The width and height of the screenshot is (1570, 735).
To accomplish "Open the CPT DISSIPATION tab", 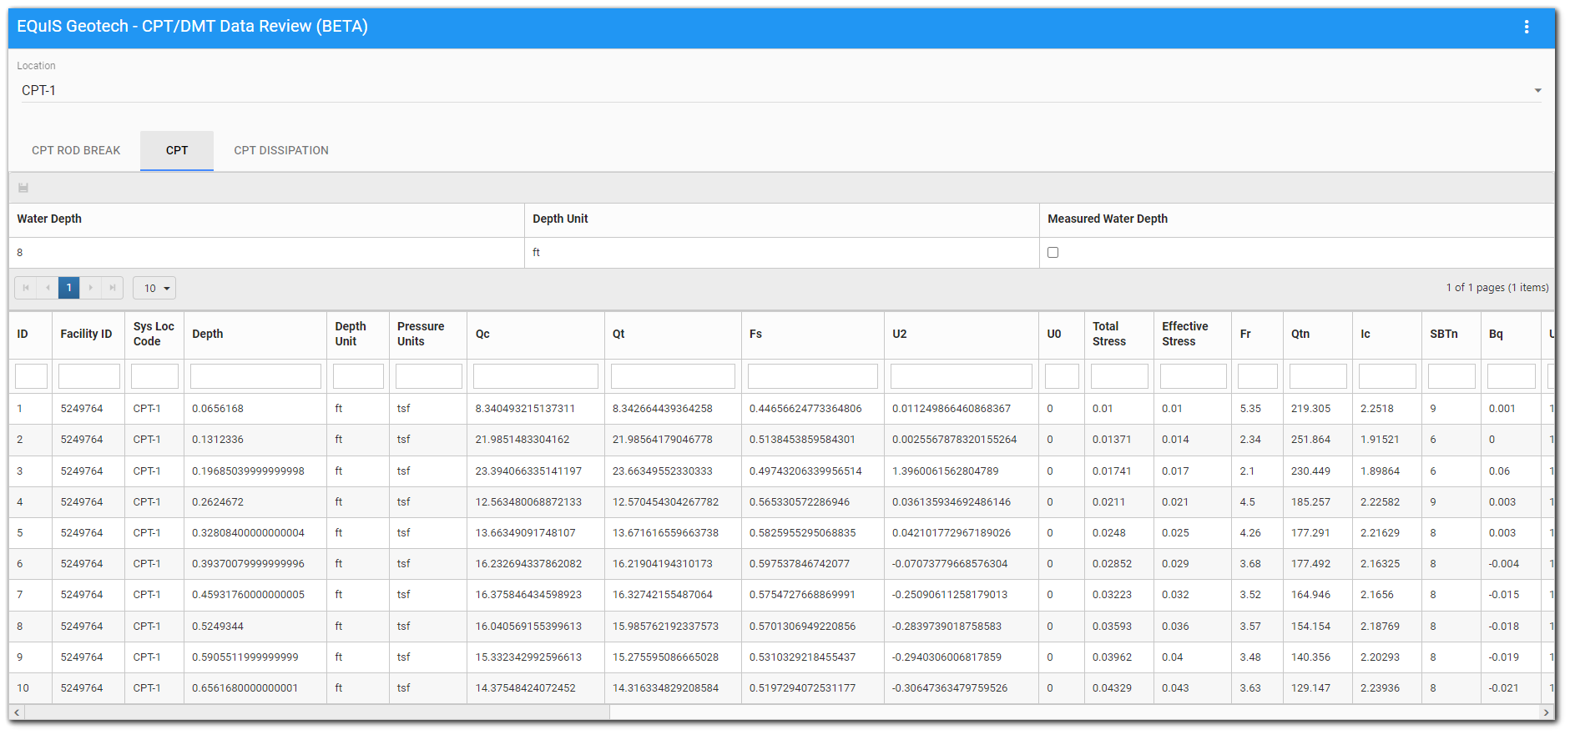I will (x=281, y=150).
